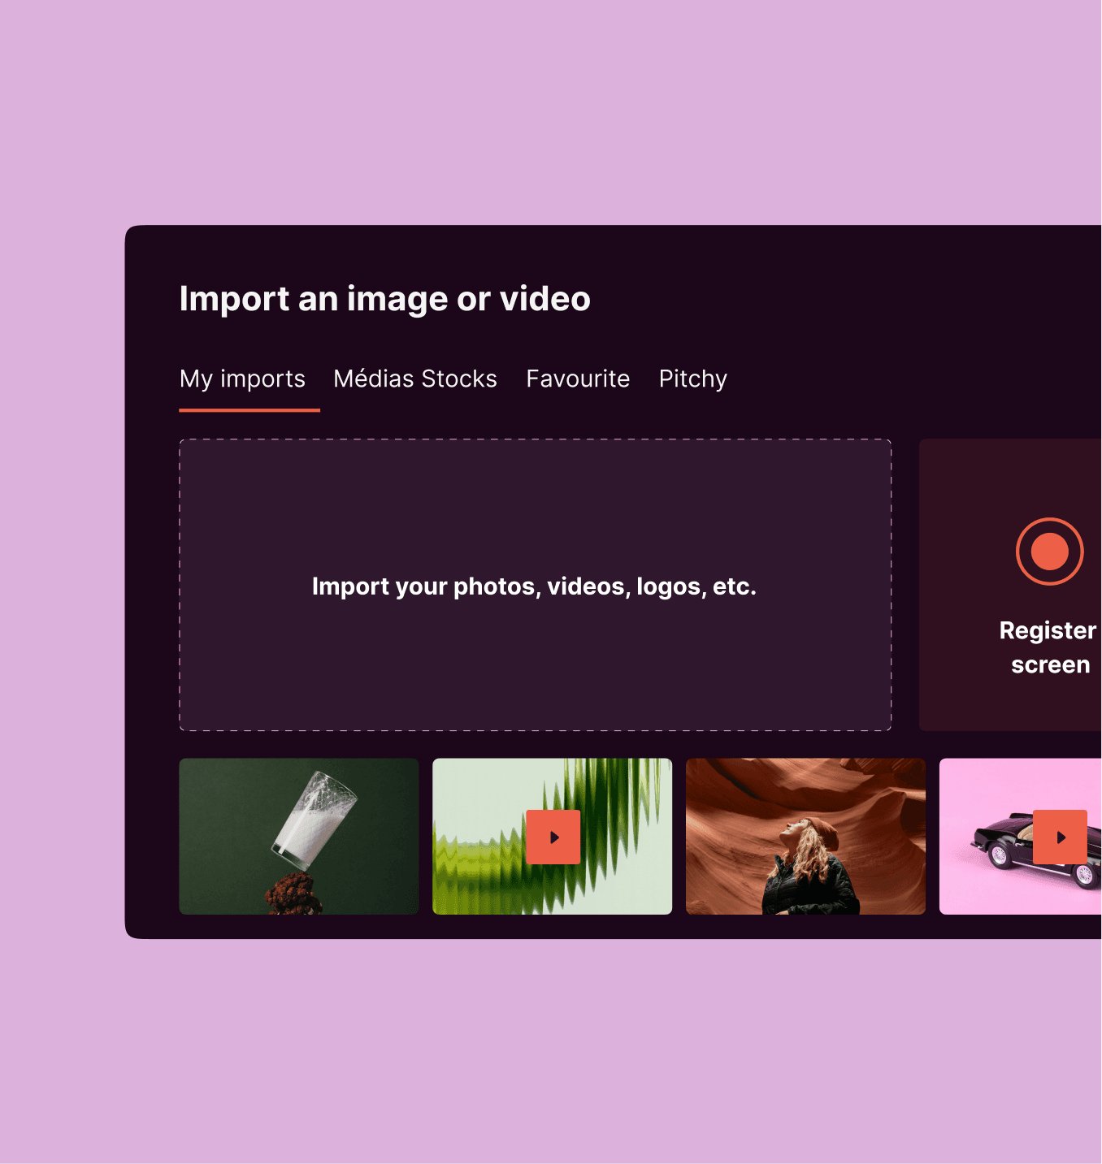Click the orange record circle icon
1102x1164 pixels.
coord(1049,551)
